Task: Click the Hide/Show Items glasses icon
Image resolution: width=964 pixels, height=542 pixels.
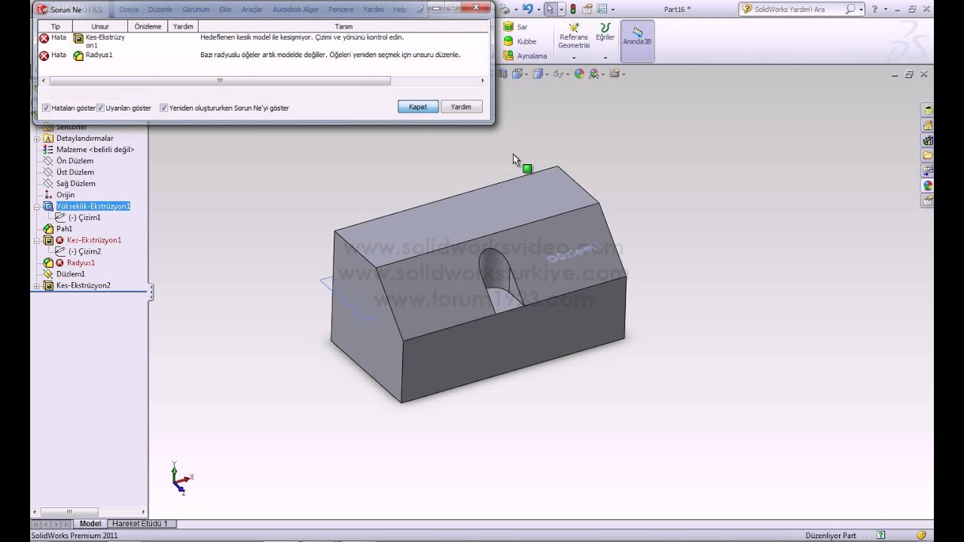Action: coord(558,74)
